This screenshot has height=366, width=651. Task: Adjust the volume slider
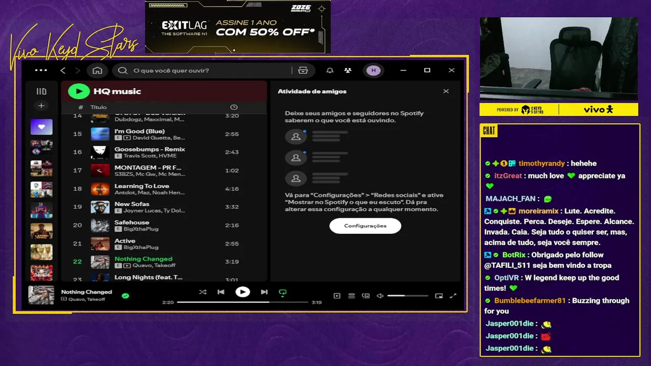[x=408, y=296]
